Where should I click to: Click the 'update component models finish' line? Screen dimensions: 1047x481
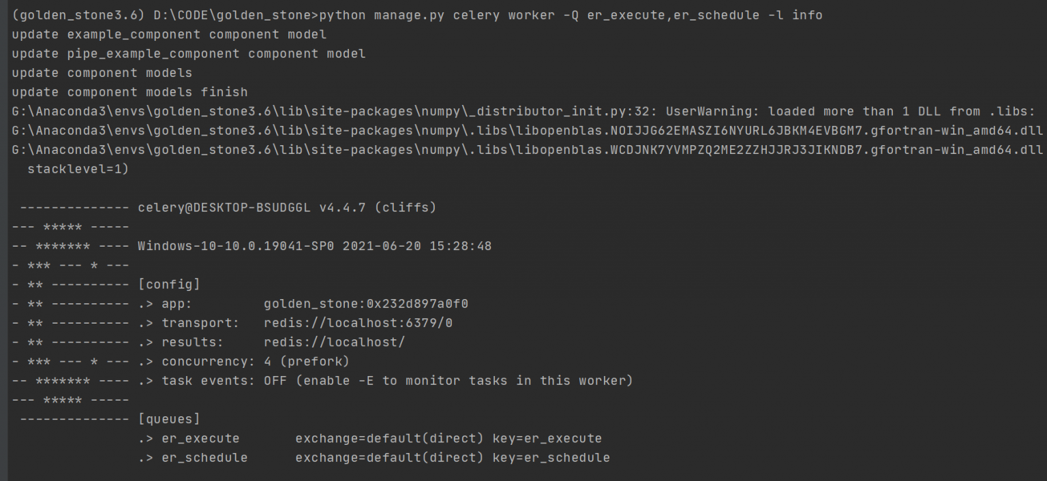[x=130, y=92]
